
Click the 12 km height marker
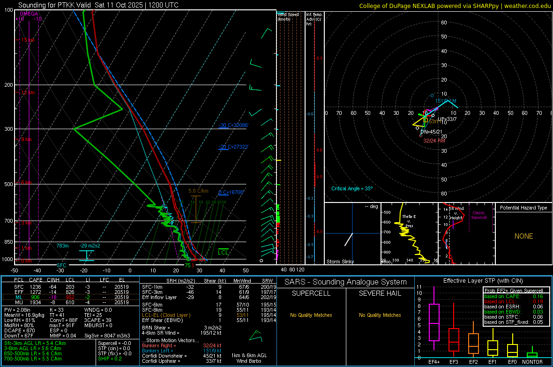(28, 92)
